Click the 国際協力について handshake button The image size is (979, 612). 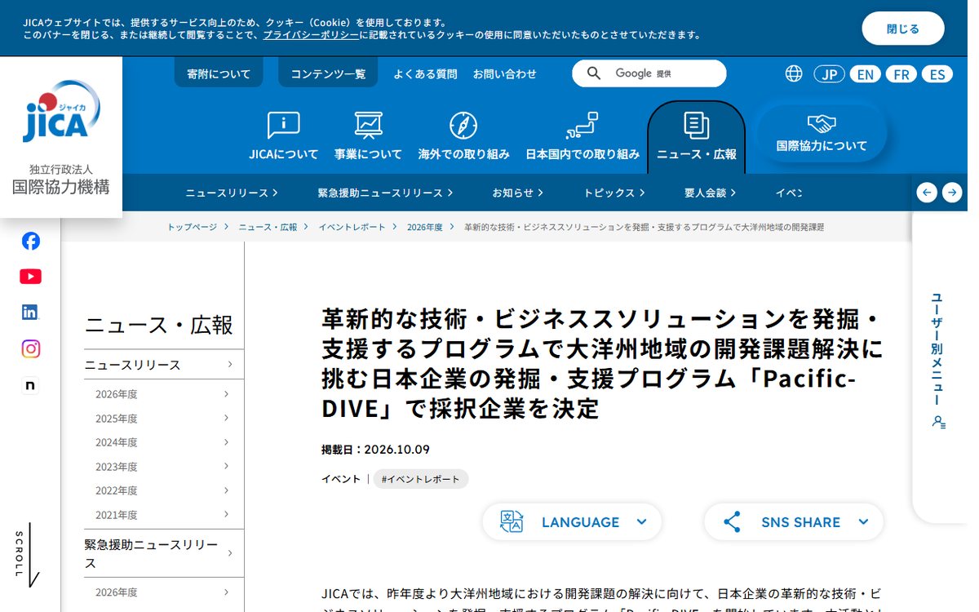[x=822, y=133]
